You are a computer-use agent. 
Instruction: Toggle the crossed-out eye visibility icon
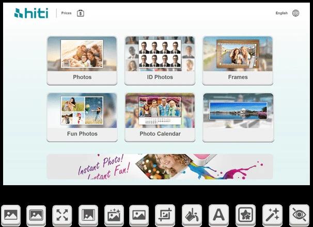(299, 215)
